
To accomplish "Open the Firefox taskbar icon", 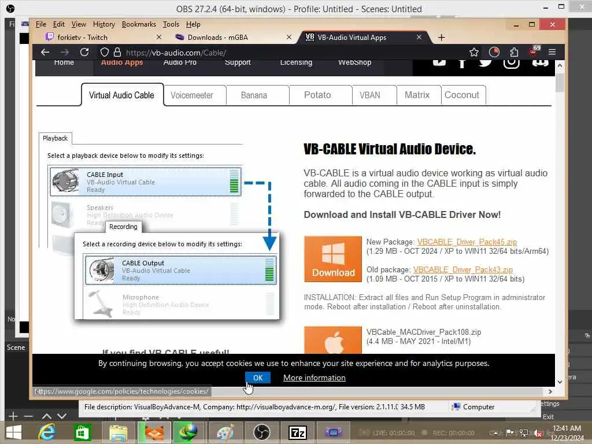I will 154,432.
